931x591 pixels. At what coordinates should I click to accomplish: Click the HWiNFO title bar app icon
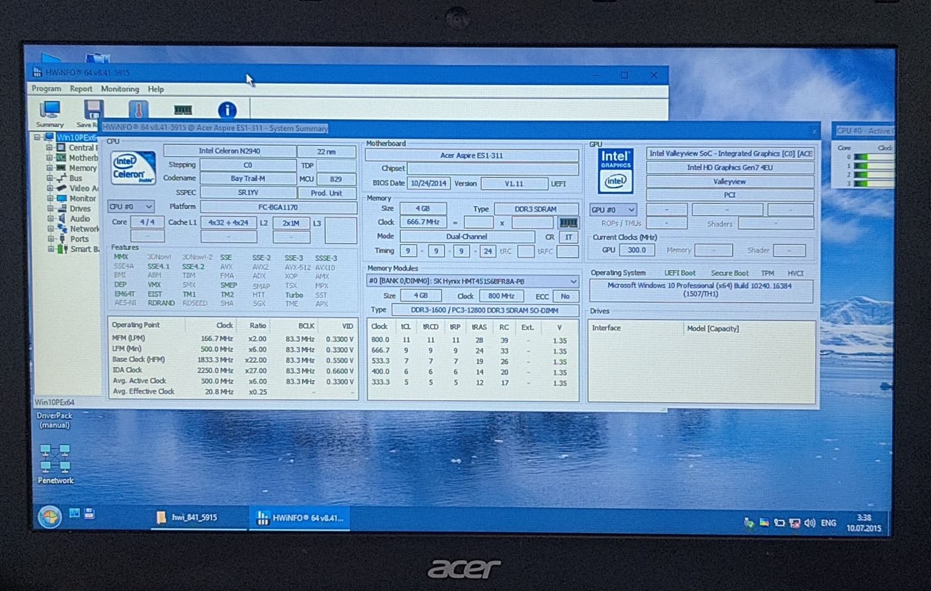[x=37, y=72]
